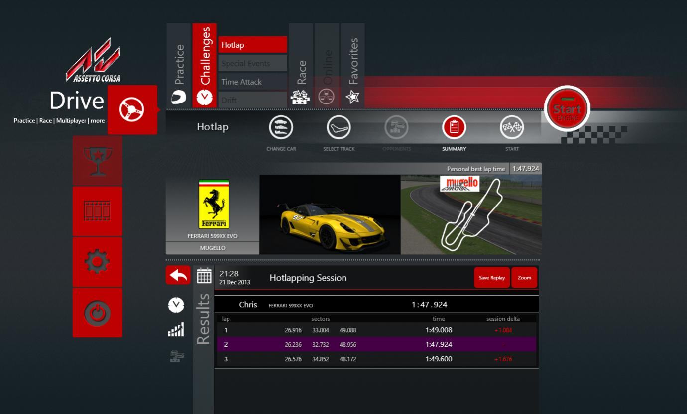Select the stopwatch lap times icon
The image size is (687, 414).
pyautogui.click(x=176, y=305)
